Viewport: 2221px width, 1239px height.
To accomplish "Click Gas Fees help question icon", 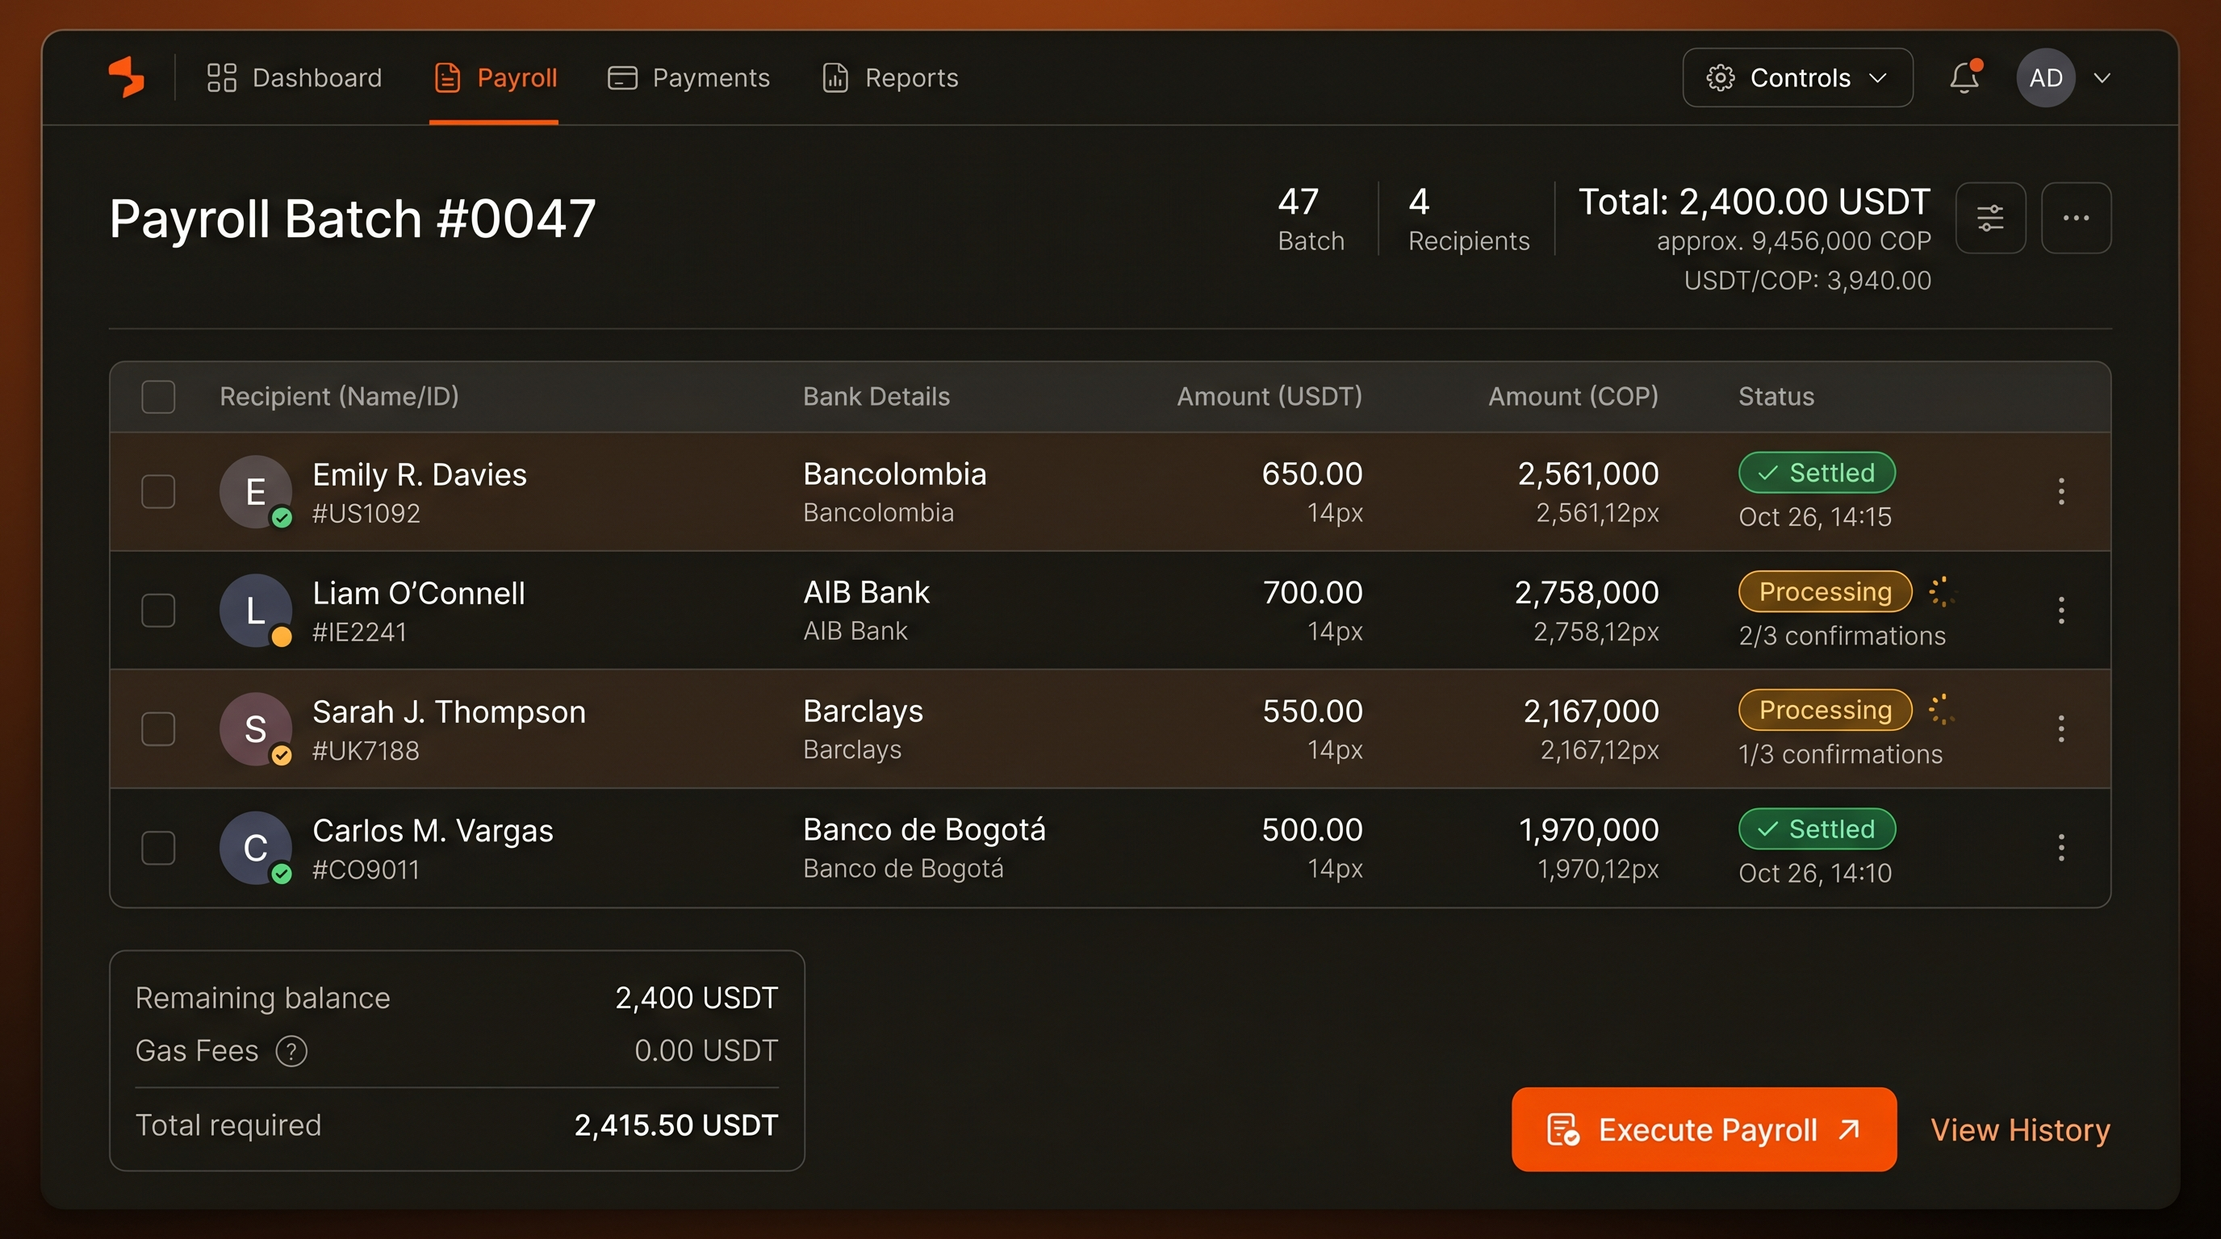I will click(x=291, y=1051).
